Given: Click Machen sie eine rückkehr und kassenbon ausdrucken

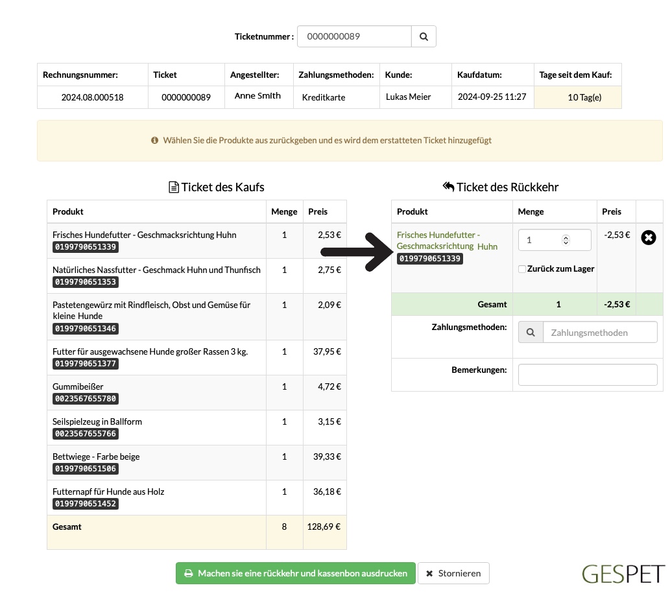Looking at the screenshot, I should coord(295,573).
